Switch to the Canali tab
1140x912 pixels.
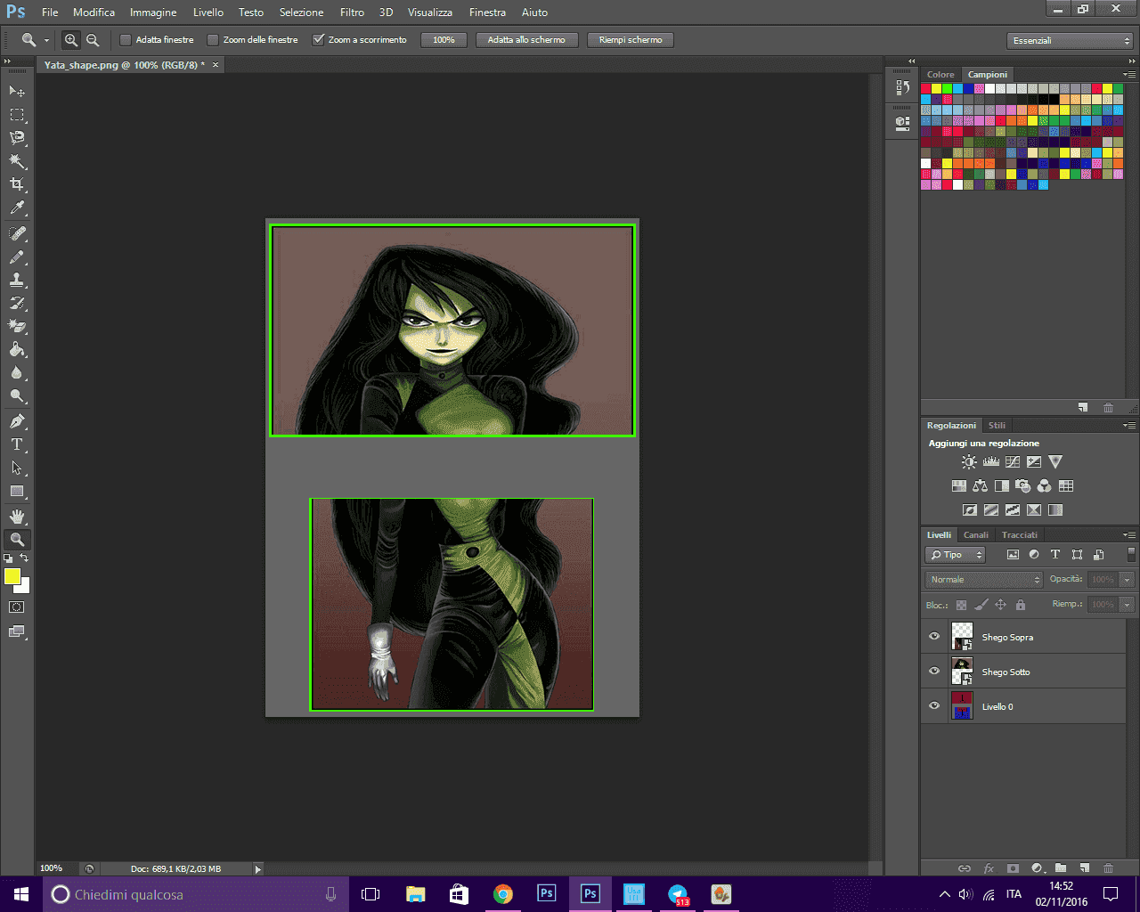point(976,535)
